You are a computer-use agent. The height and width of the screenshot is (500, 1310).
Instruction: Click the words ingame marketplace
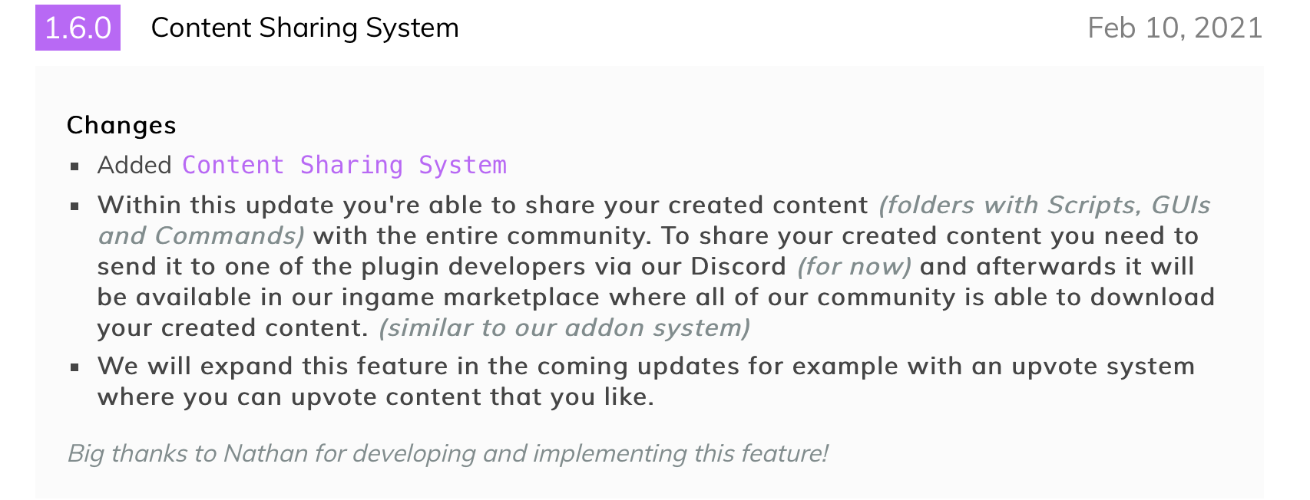(471, 298)
